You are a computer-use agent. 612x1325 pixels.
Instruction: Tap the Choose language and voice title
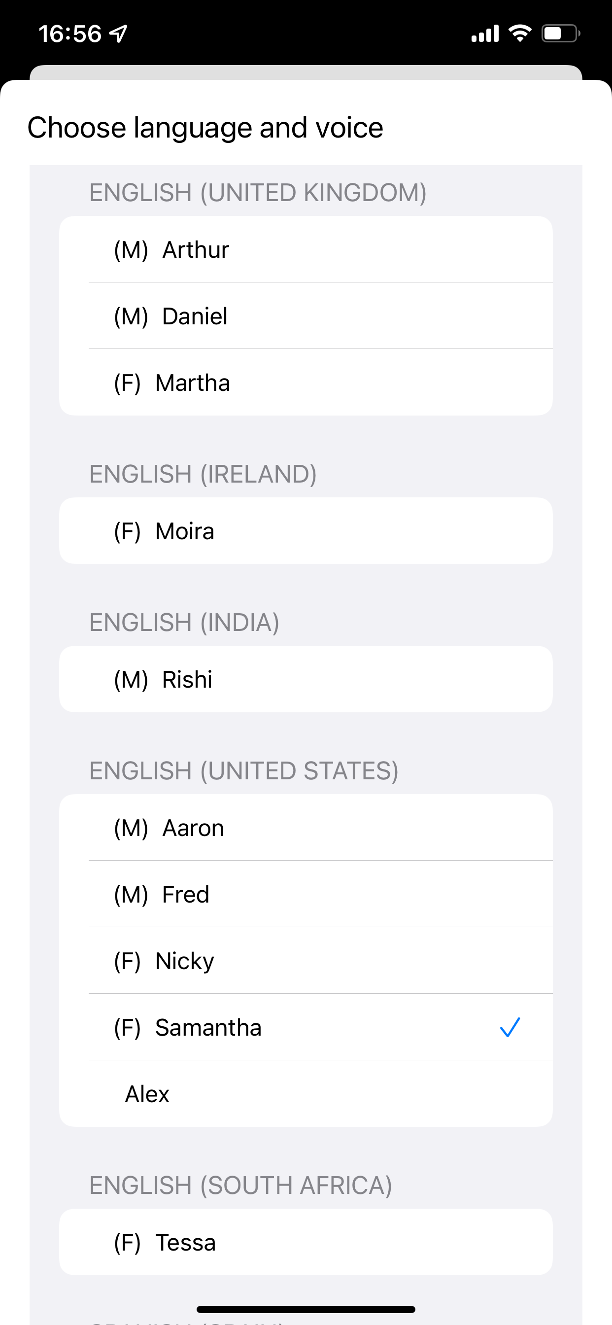click(x=205, y=128)
